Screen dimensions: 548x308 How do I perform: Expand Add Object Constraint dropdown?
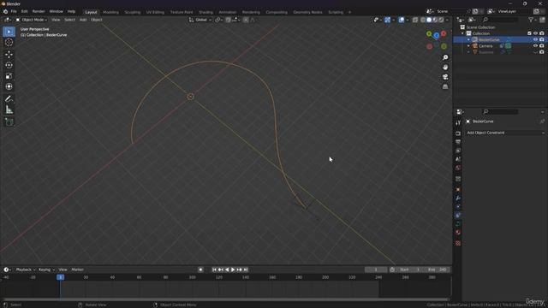pos(505,133)
